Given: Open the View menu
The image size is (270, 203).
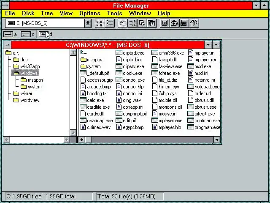Looking at the screenshot, I should (x=66, y=13).
